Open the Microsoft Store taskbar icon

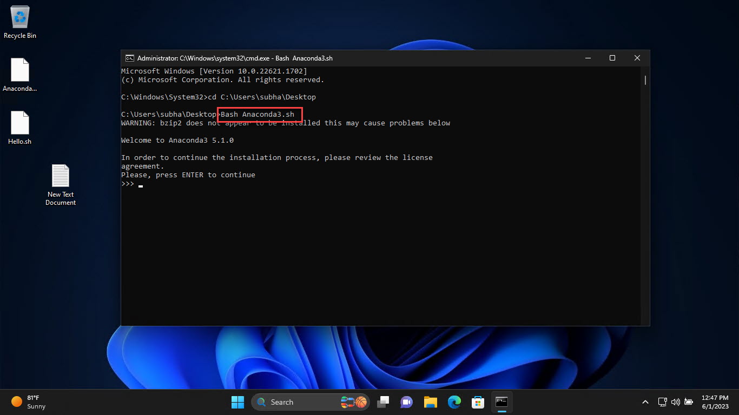[477, 402]
